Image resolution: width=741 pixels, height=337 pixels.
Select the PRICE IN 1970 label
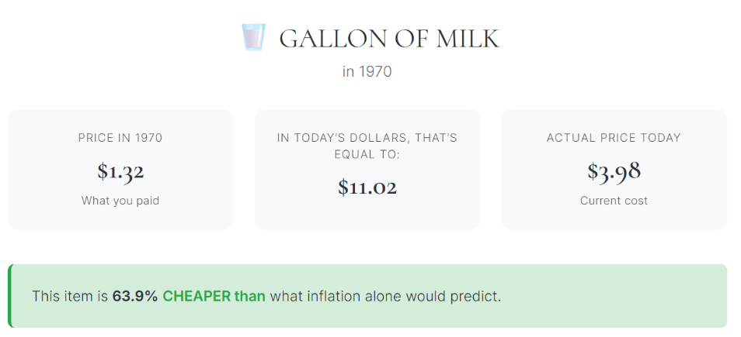tap(120, 138)
